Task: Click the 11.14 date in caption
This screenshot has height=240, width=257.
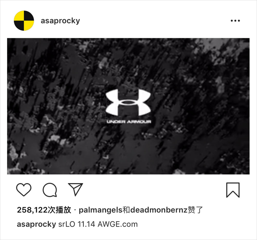Action: pos(86,224)
